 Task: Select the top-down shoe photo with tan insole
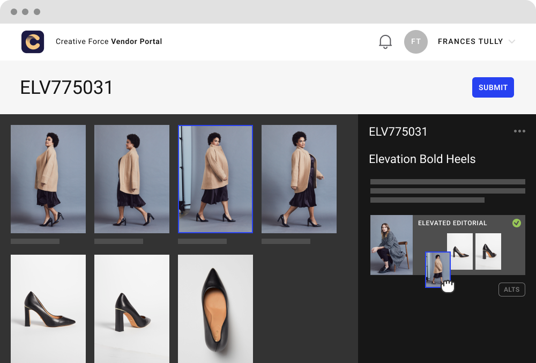click(215, 308)
